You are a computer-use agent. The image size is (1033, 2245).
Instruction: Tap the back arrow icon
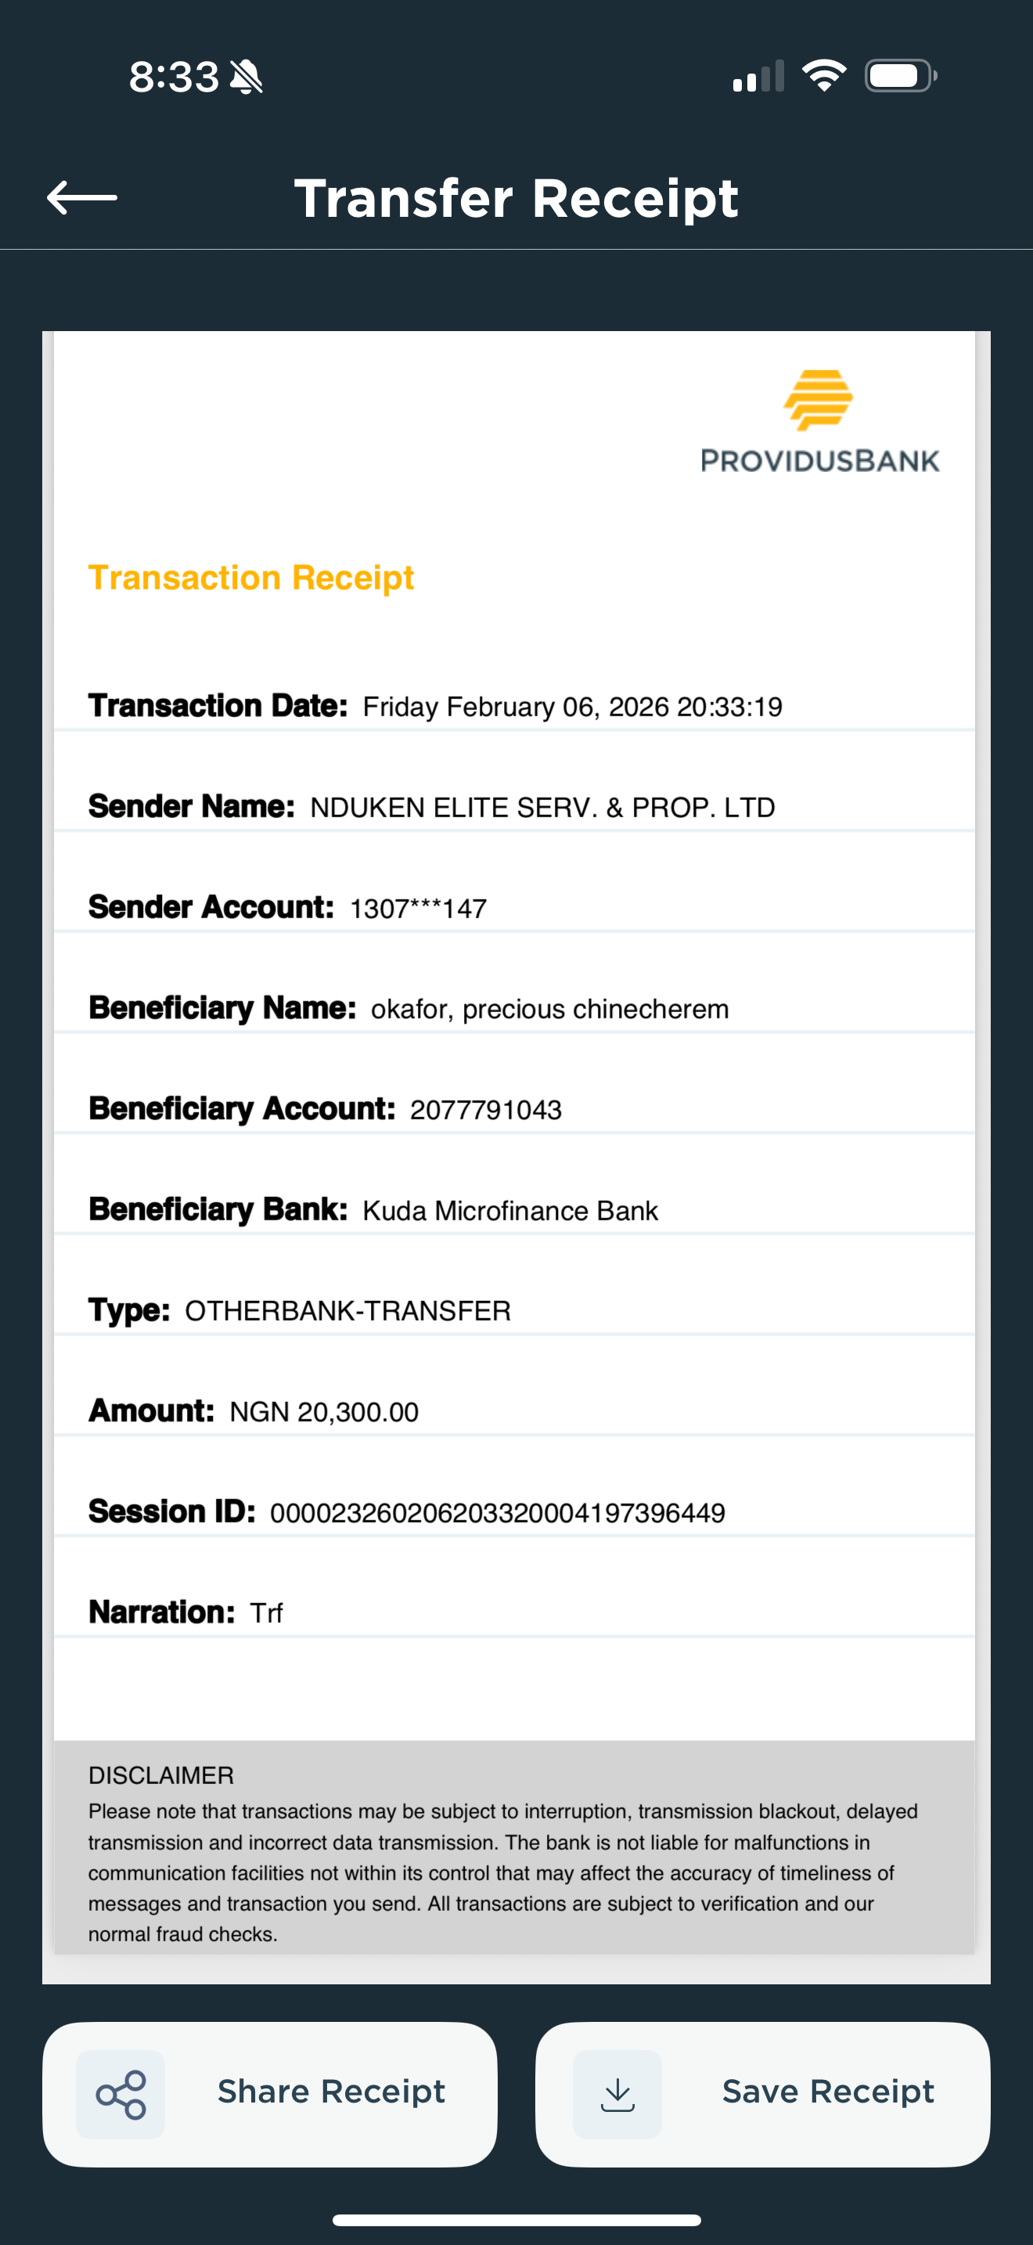tap(82, 198)
